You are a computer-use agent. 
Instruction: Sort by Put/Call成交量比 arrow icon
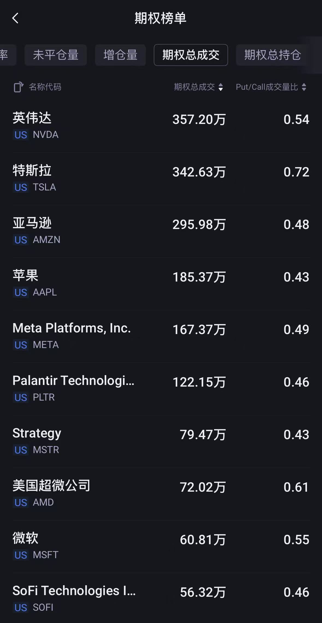click(x=304, y=87)
